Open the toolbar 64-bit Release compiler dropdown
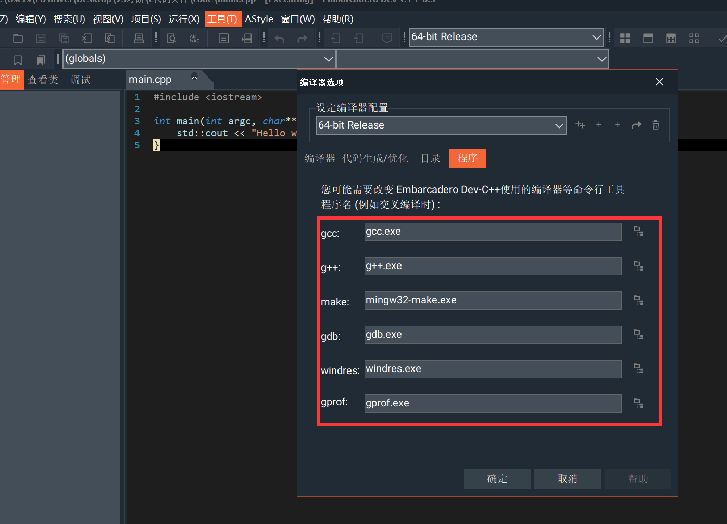This screenshot has height=524, width=727. tap(506, 37)
